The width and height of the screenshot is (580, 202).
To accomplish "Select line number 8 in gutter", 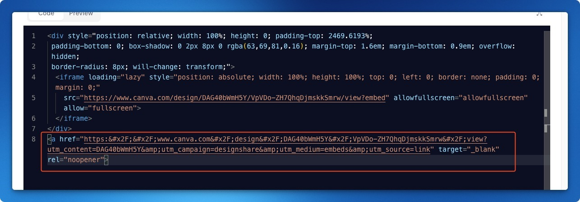I will (34, 139).
